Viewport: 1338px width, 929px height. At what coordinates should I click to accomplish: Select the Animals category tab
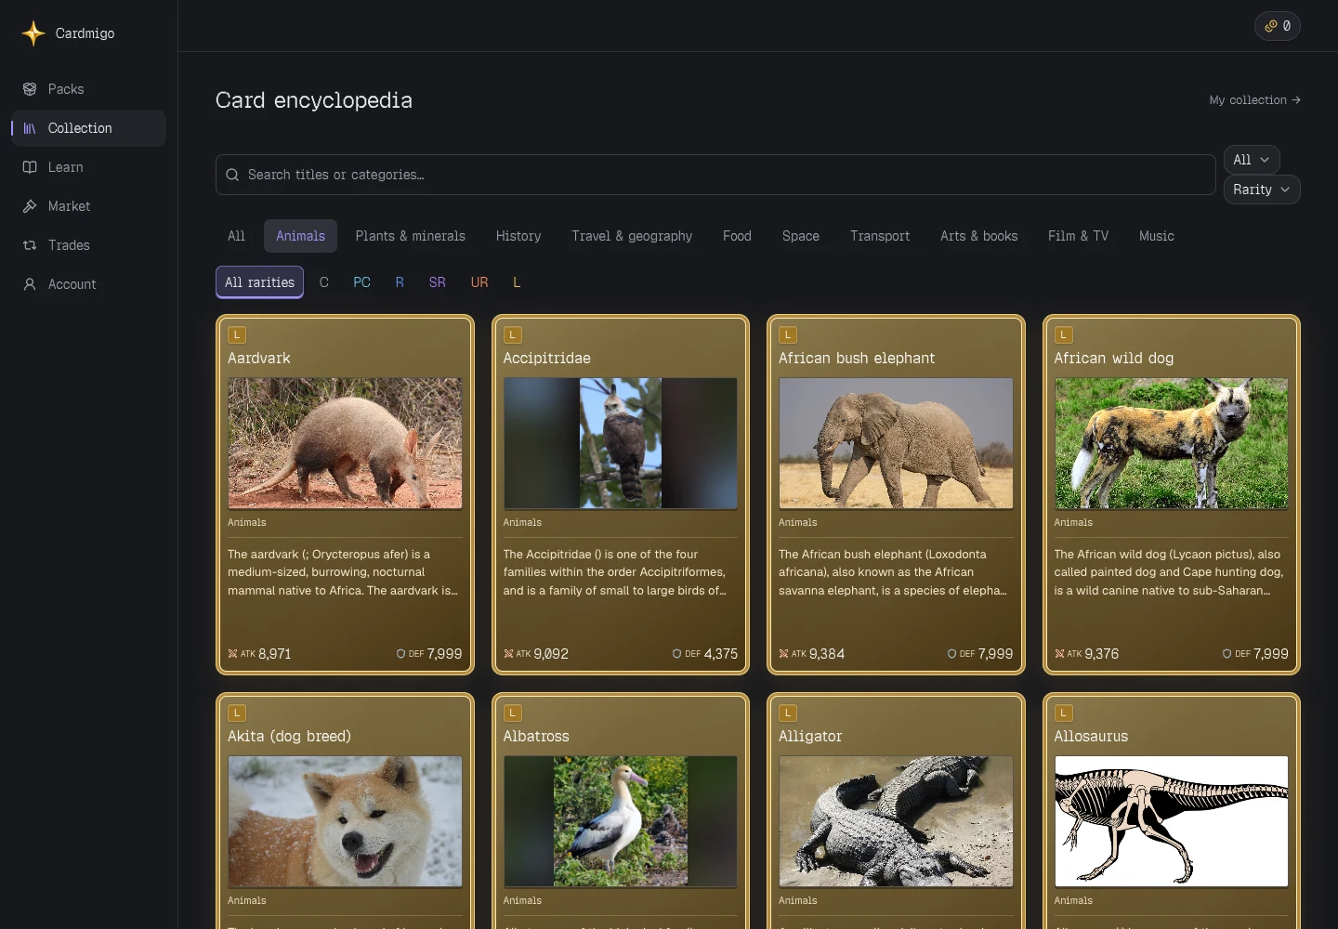[300, 236]
